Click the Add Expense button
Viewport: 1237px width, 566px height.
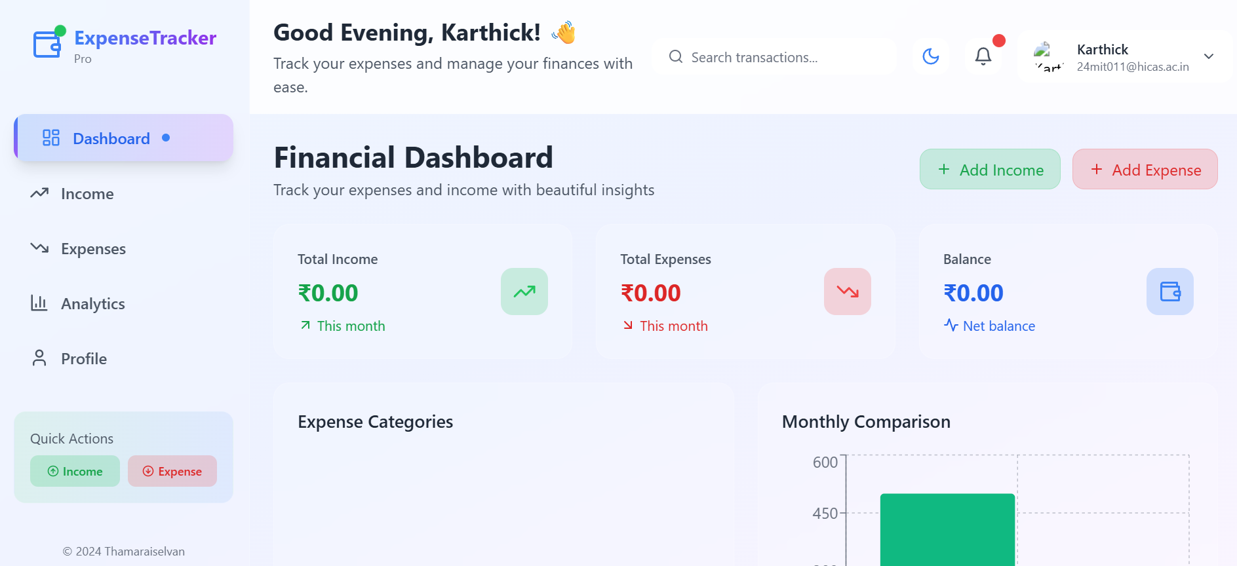[x=1145, y=169]
